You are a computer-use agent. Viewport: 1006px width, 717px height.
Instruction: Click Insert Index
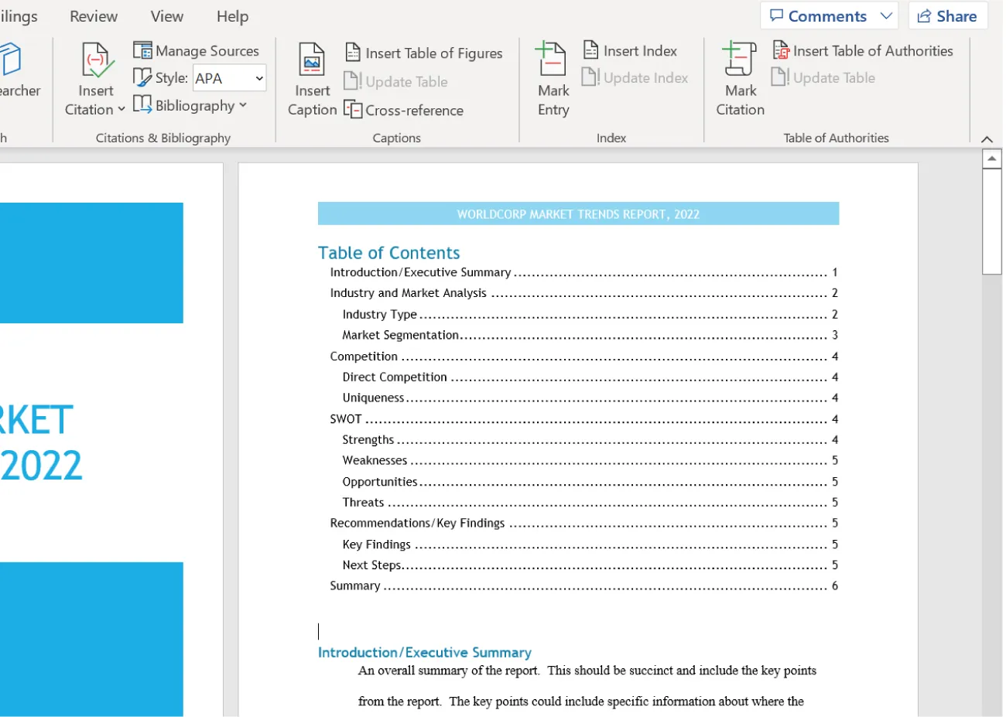coord(630,50)
